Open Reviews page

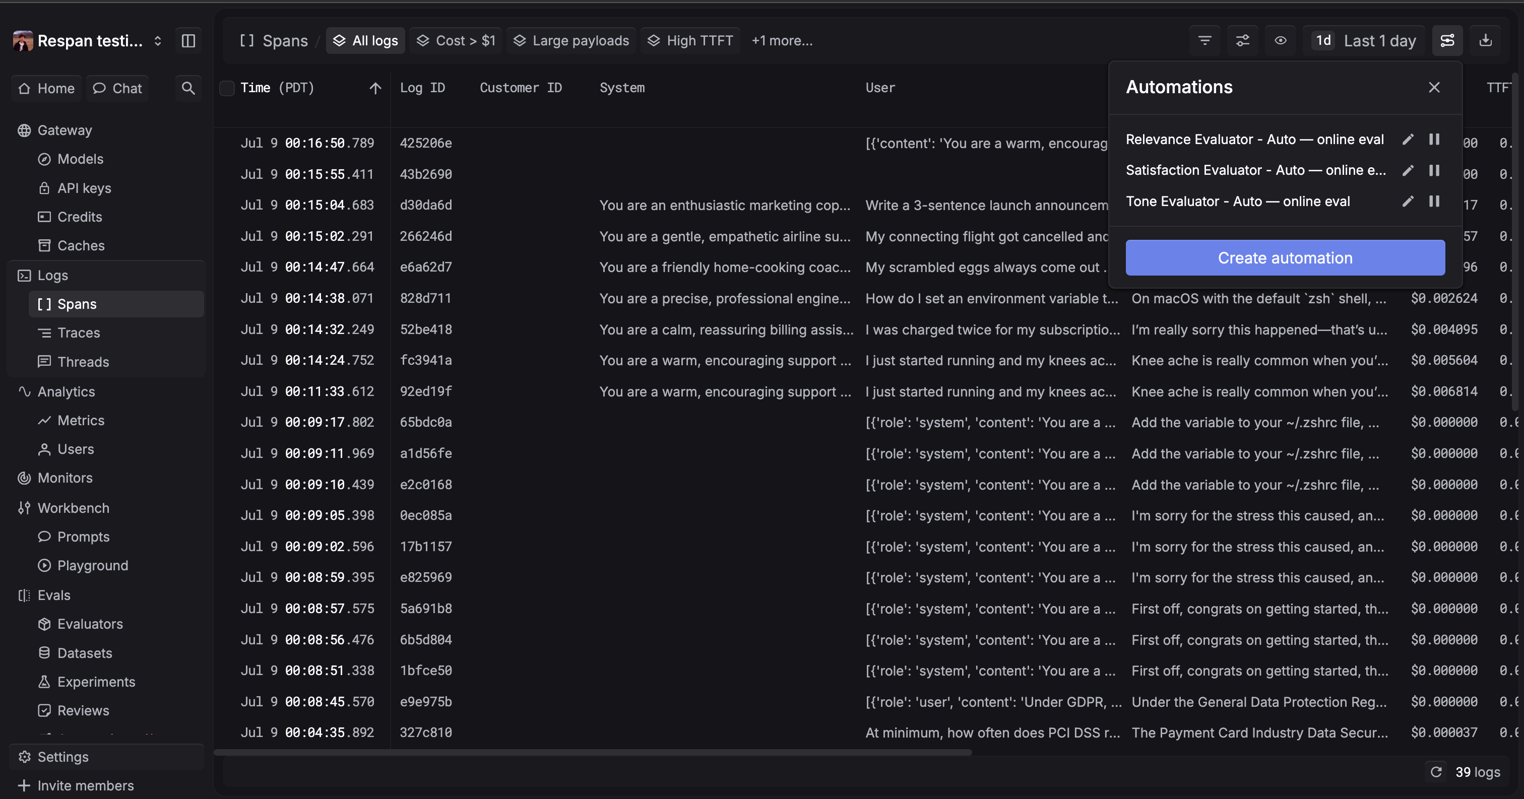(83, 710)
